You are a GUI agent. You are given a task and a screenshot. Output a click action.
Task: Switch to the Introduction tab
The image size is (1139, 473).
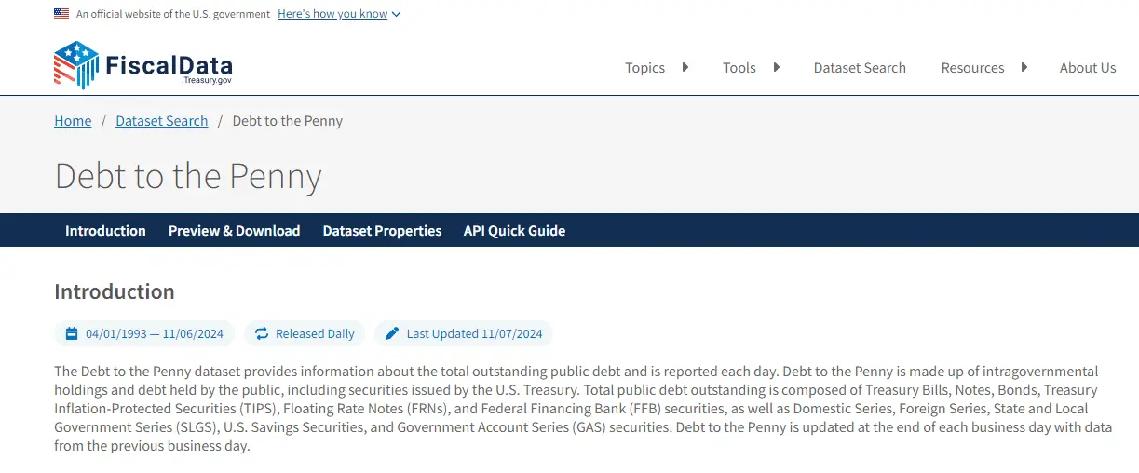point(105,231)
